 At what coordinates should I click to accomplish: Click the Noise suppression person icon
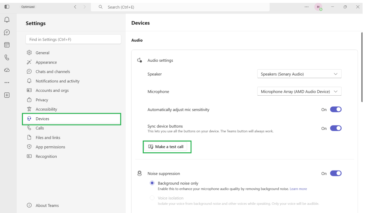pos(139,173)
